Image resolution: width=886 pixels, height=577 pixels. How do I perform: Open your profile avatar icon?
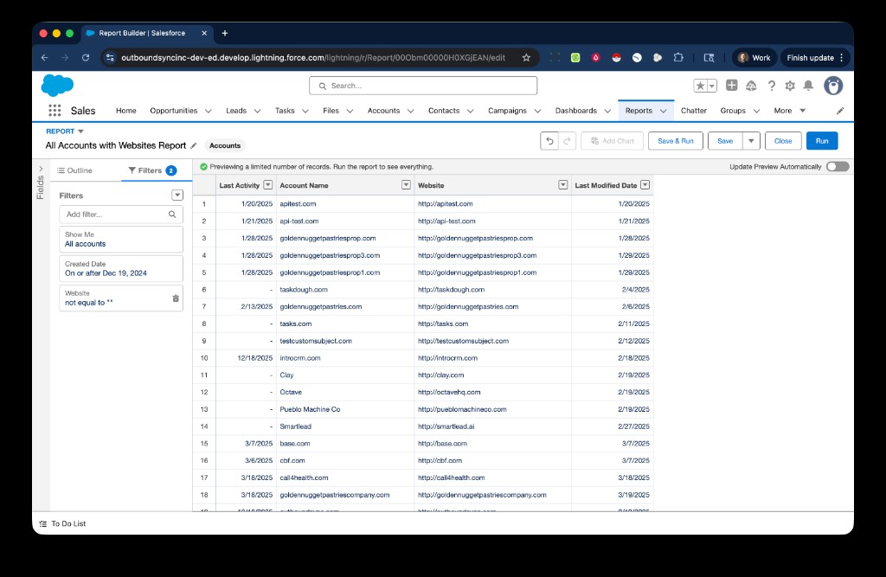[x=832, y=86]
